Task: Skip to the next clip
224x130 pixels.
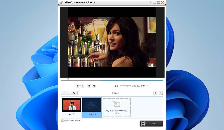Action: [94, 86]
